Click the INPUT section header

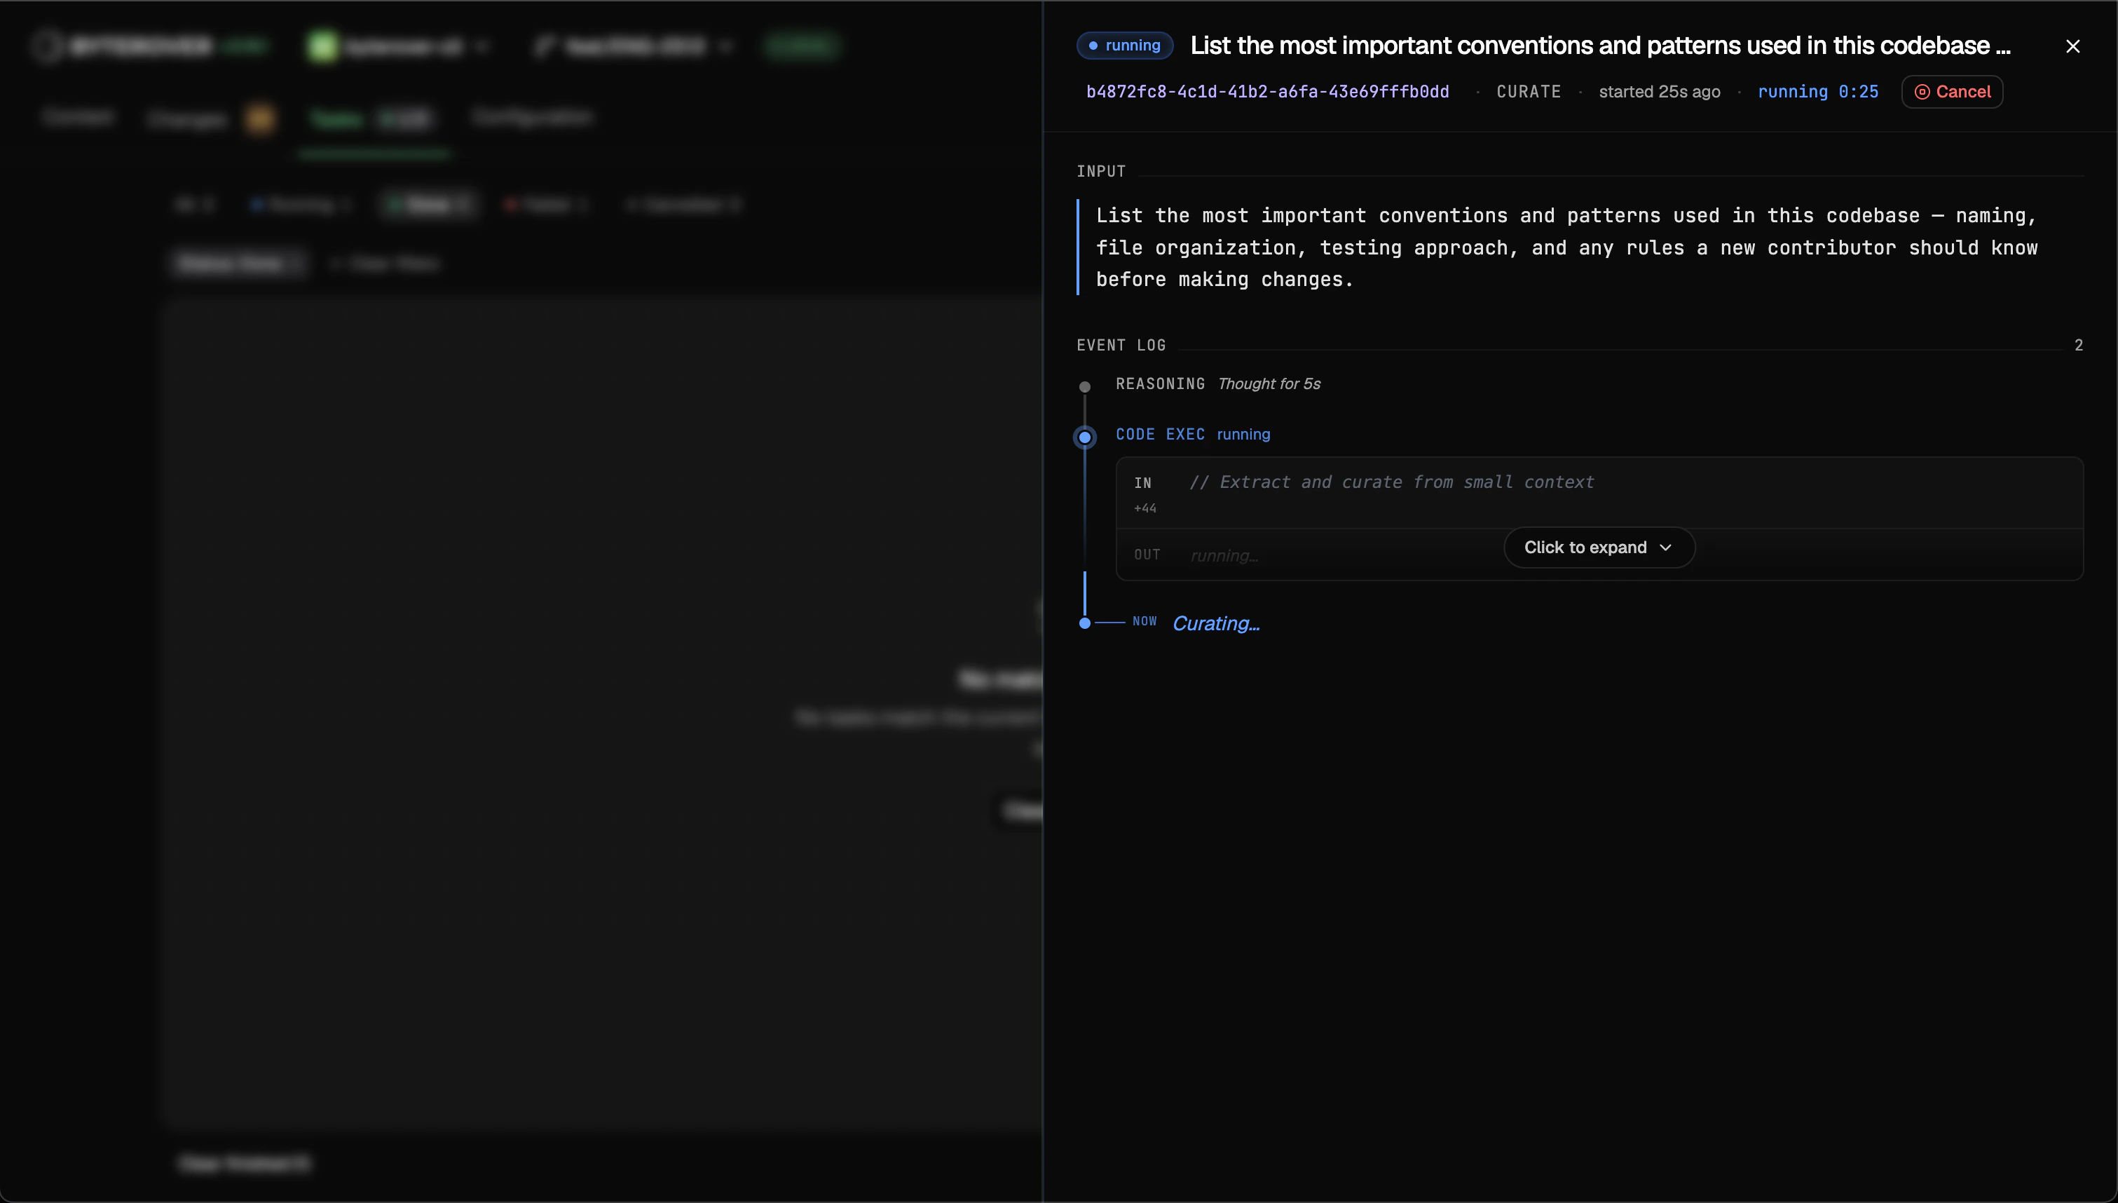click(1100, 171)
